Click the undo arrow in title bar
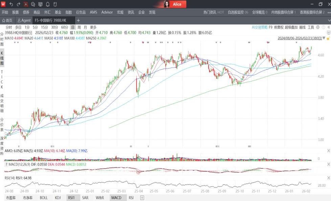This screenshot has height=201, width=331. [11, 4]
